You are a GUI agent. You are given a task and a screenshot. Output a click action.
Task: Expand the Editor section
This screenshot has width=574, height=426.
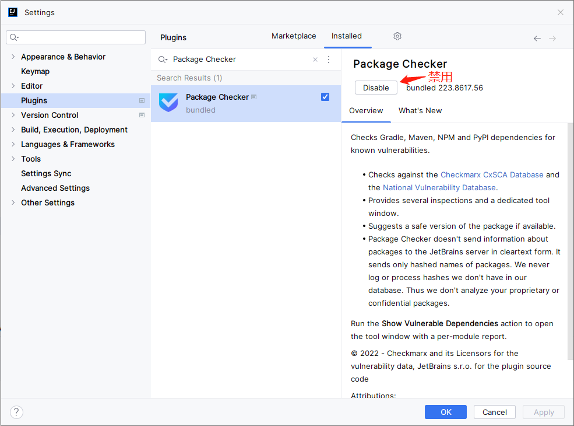[x=13, y=86]
